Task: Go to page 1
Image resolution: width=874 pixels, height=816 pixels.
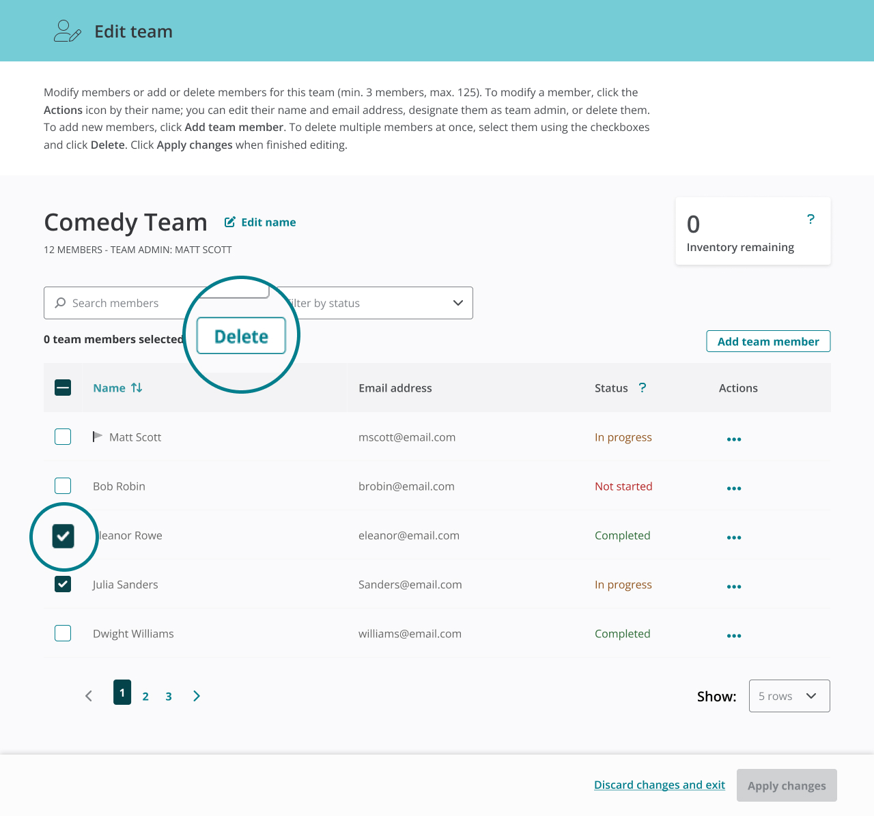Action: 122,693
